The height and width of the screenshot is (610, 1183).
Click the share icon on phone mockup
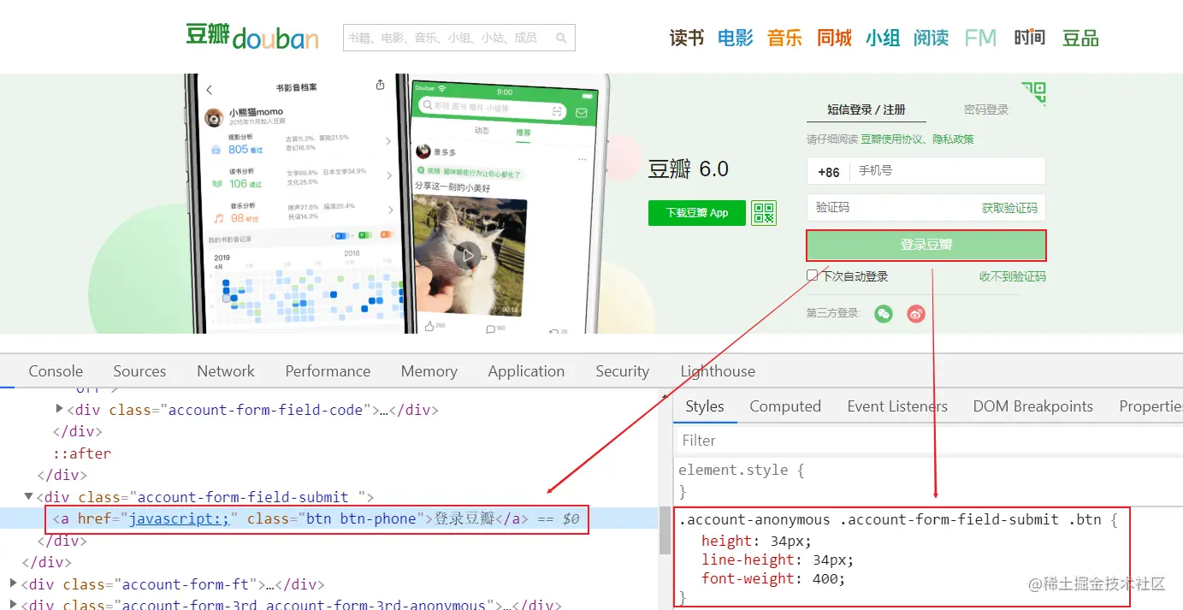click(380, 86)
